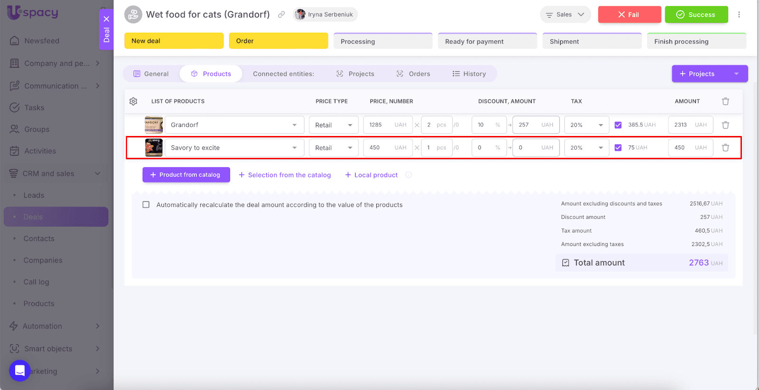Close the Deal side panel with X
The image size is (759, 390).
106,19
